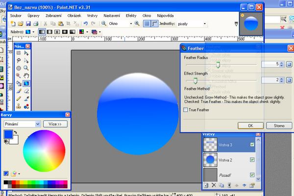Hide layer Vrstva 3 via checkbox
The width and height of the screenshot is (294, 196).
(x=252, y=145)
